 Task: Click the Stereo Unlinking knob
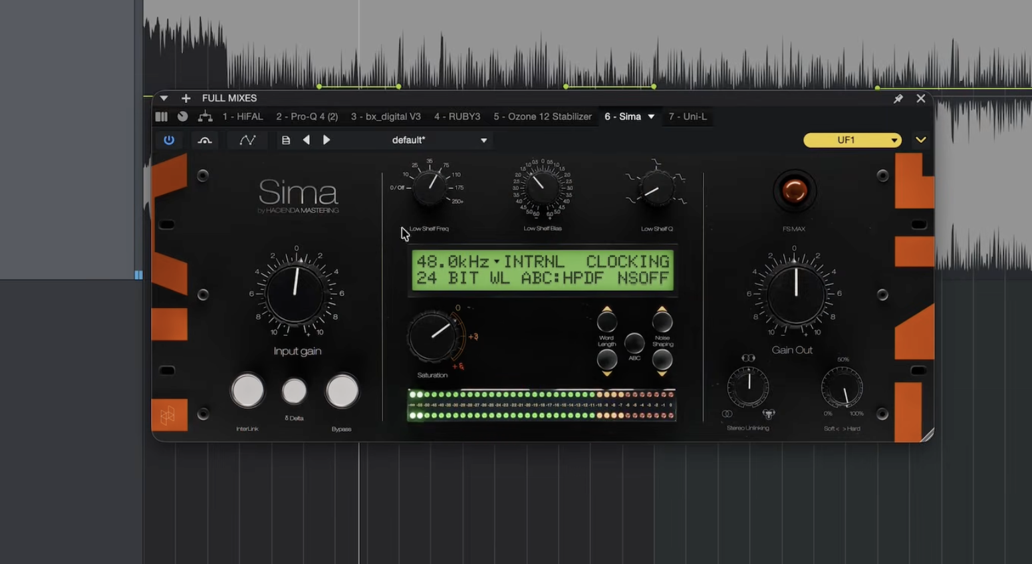point(748,386)
